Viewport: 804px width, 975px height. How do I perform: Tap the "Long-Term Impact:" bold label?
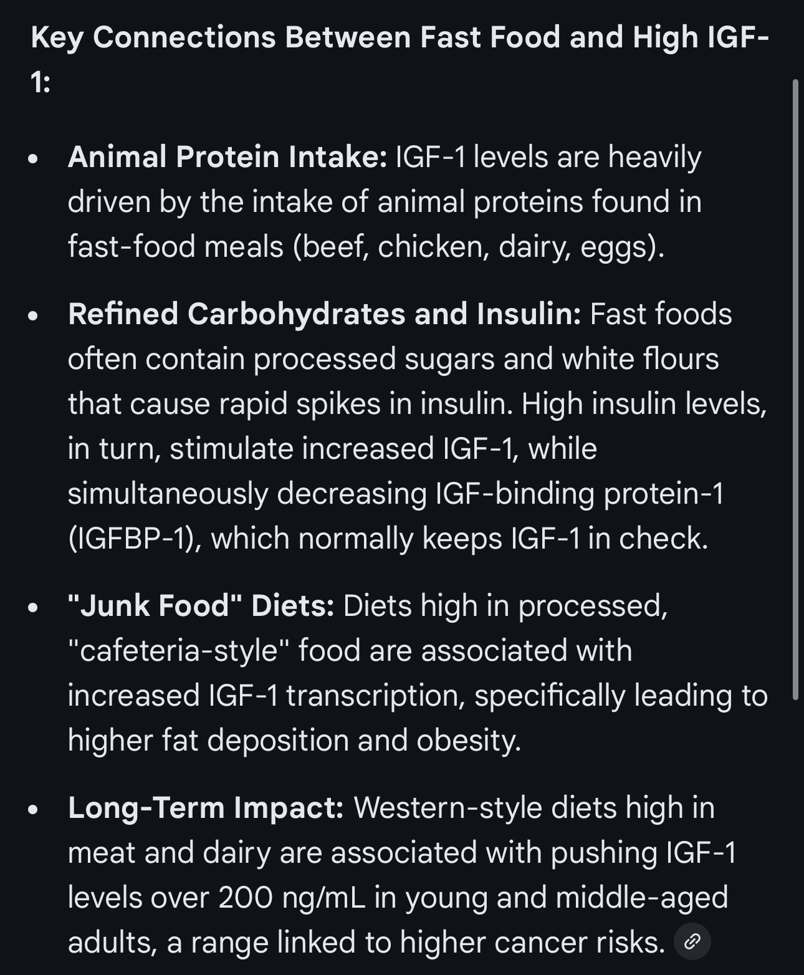coord(206,808)
